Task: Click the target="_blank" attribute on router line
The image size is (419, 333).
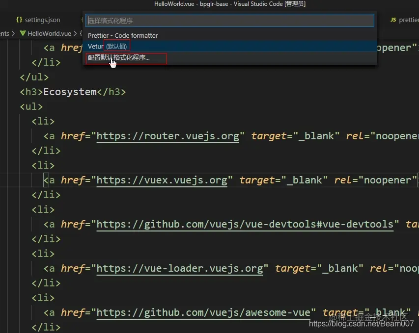Action: (x=295, y=136)
